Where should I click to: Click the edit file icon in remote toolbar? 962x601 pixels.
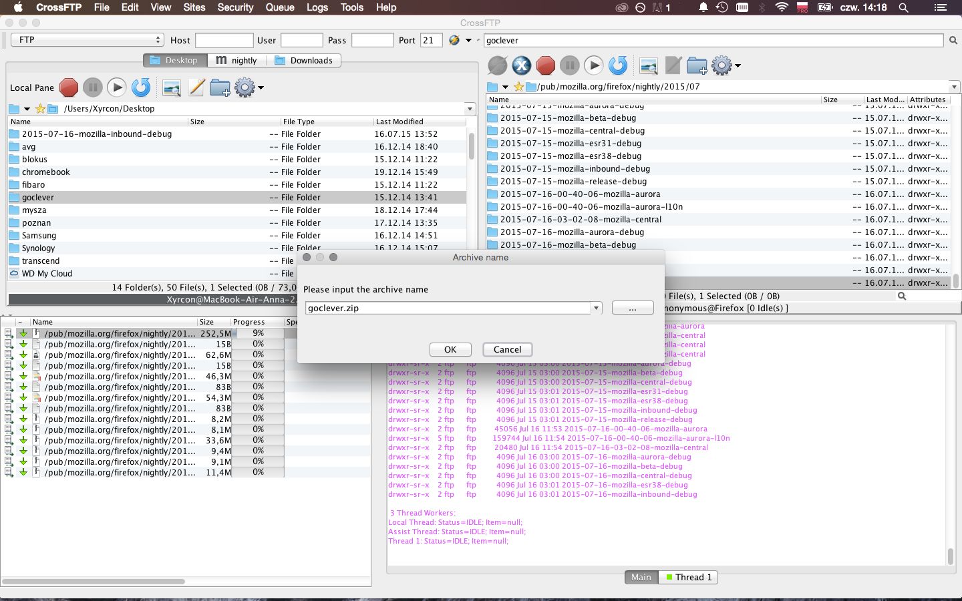tap(673, 65)
